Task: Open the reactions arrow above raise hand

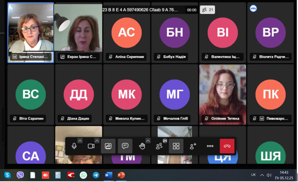Action: [148, 140]
